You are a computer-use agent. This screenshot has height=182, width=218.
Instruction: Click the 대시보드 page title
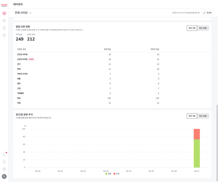[18, 4]
